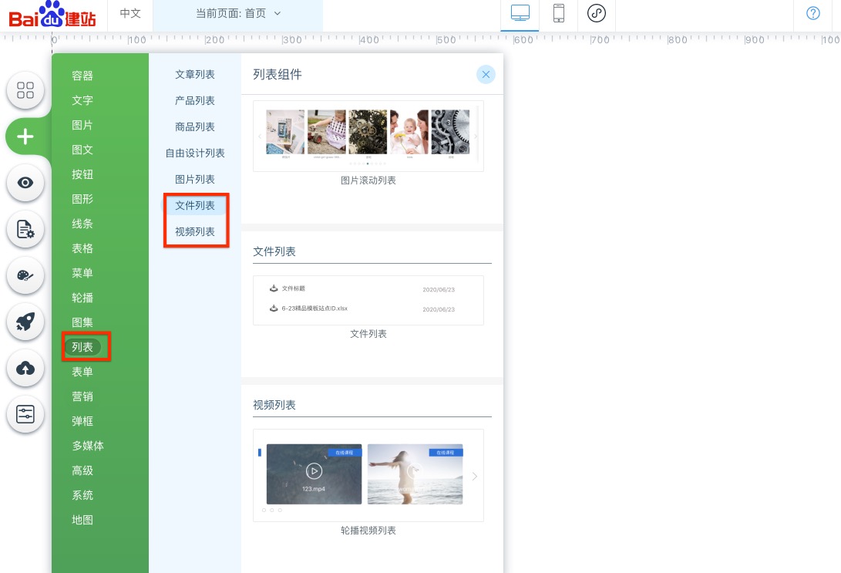Viewport: 841px width, 573px height.
Task: Open 视频列表 submenu item
Action: tap(195, 232)
